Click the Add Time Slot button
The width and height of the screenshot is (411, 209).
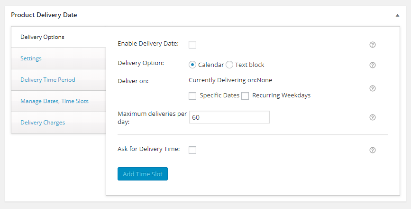(143, 174)
